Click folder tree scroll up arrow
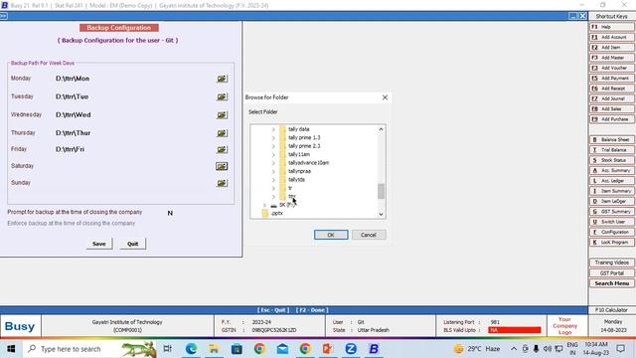Screen dimensions: 636x358 pyautogui.click(x=381, y=129)
